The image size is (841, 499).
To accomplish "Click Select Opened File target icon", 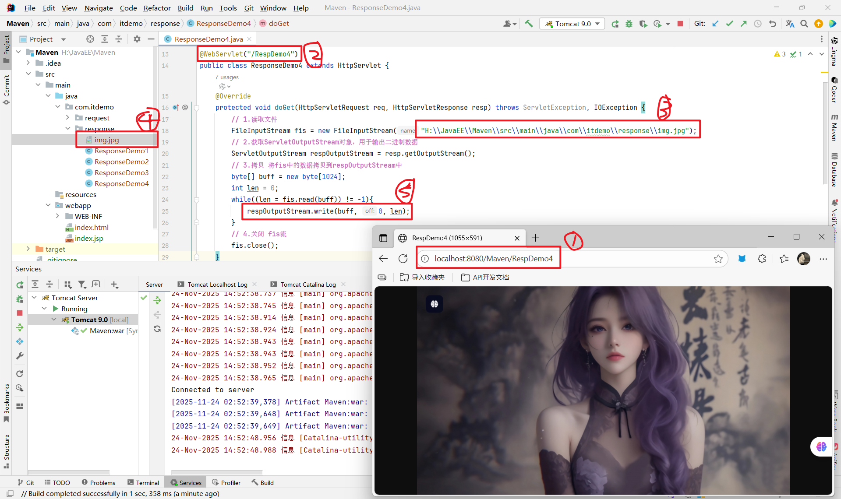I will pyautogui.click(x=90, y=39).
